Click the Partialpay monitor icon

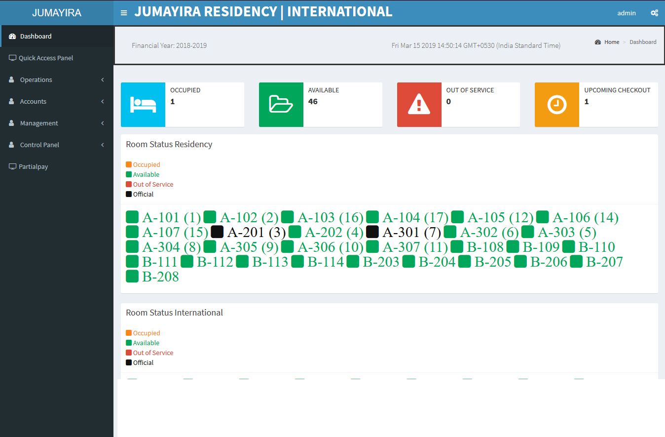(12, 167)
